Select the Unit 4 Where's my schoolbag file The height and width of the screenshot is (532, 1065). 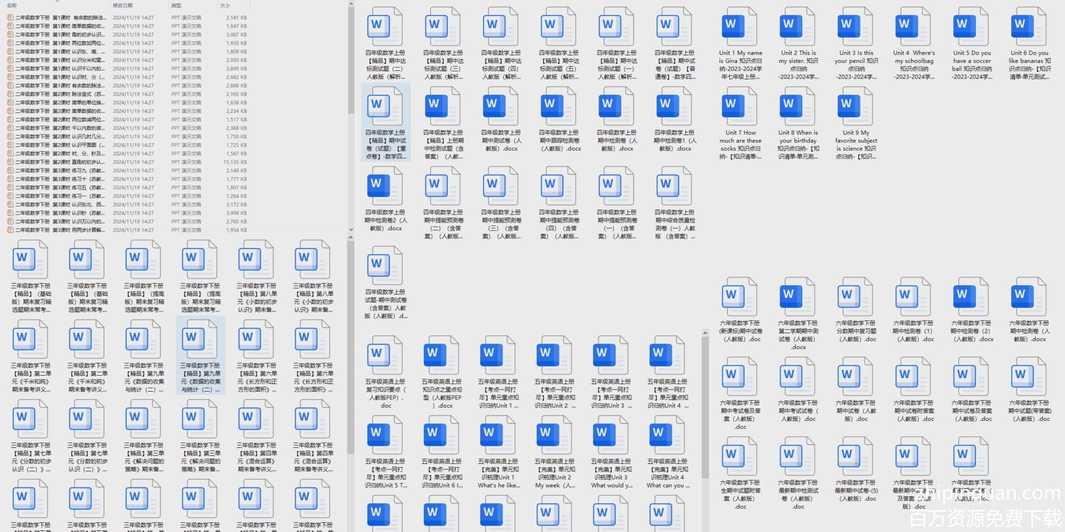coord(914,44)
